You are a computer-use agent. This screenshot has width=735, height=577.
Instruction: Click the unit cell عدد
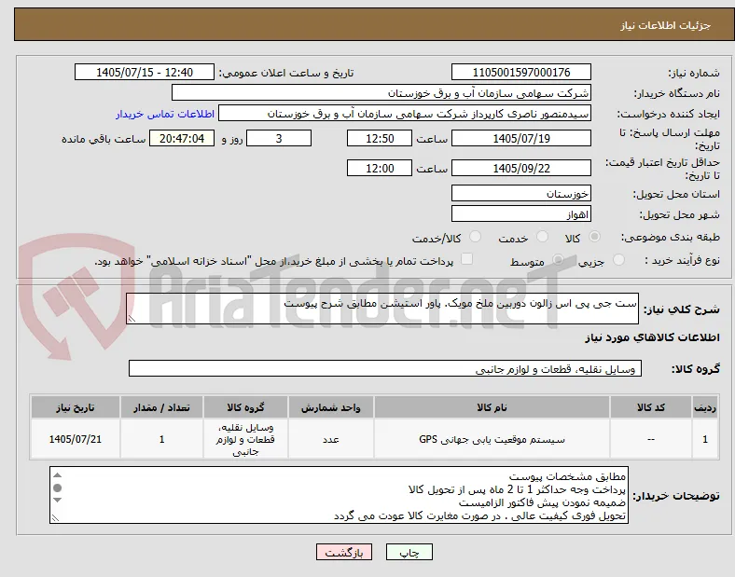331,439
